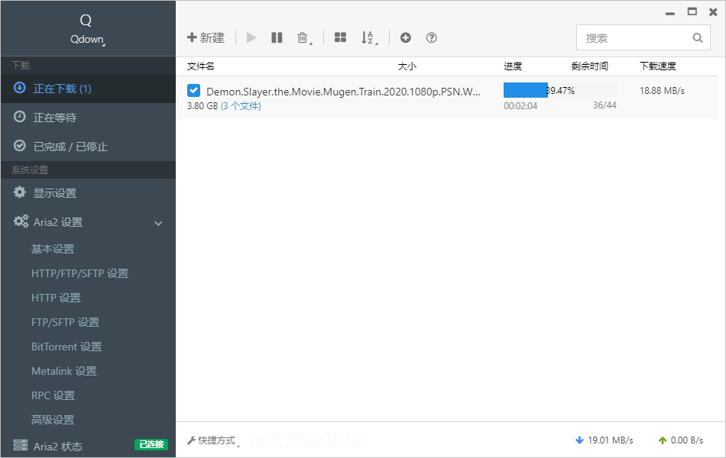Sort by 进度 column header
Image resolution: width=726 pixels, height=458 pixels.
(x=513, y=66)
